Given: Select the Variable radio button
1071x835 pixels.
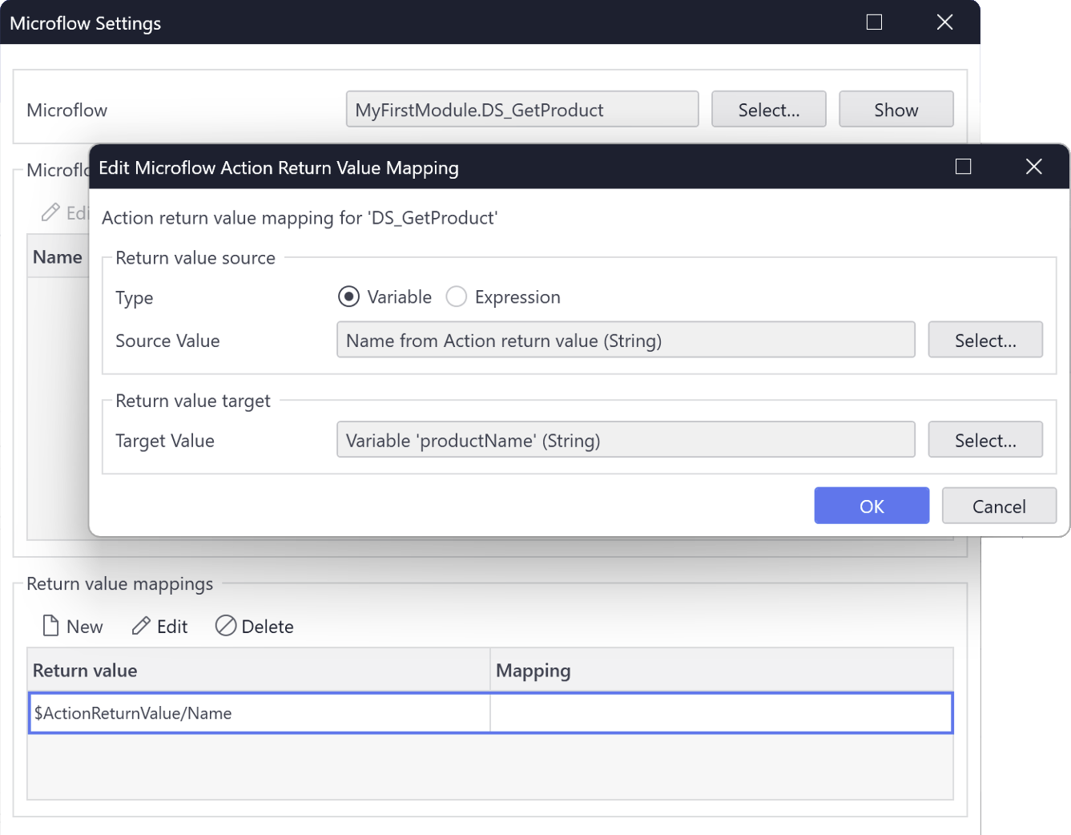Looking at the screenshot, I should pos(348,296).
